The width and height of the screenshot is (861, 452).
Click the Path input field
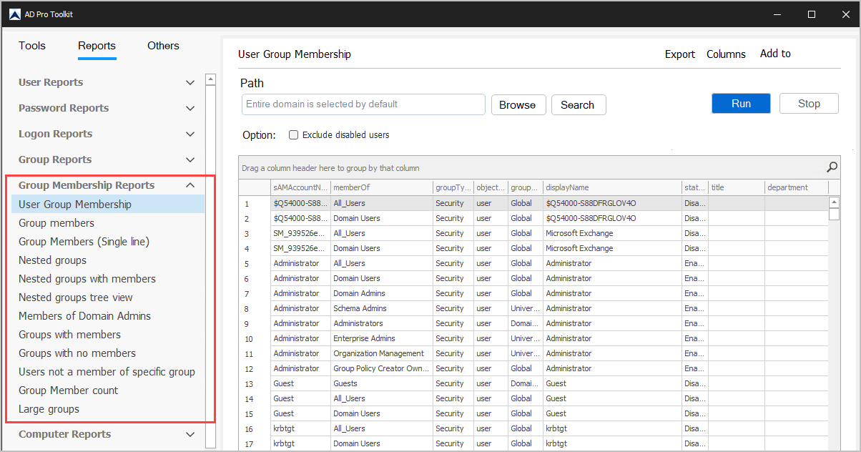(x=363, y=104)
